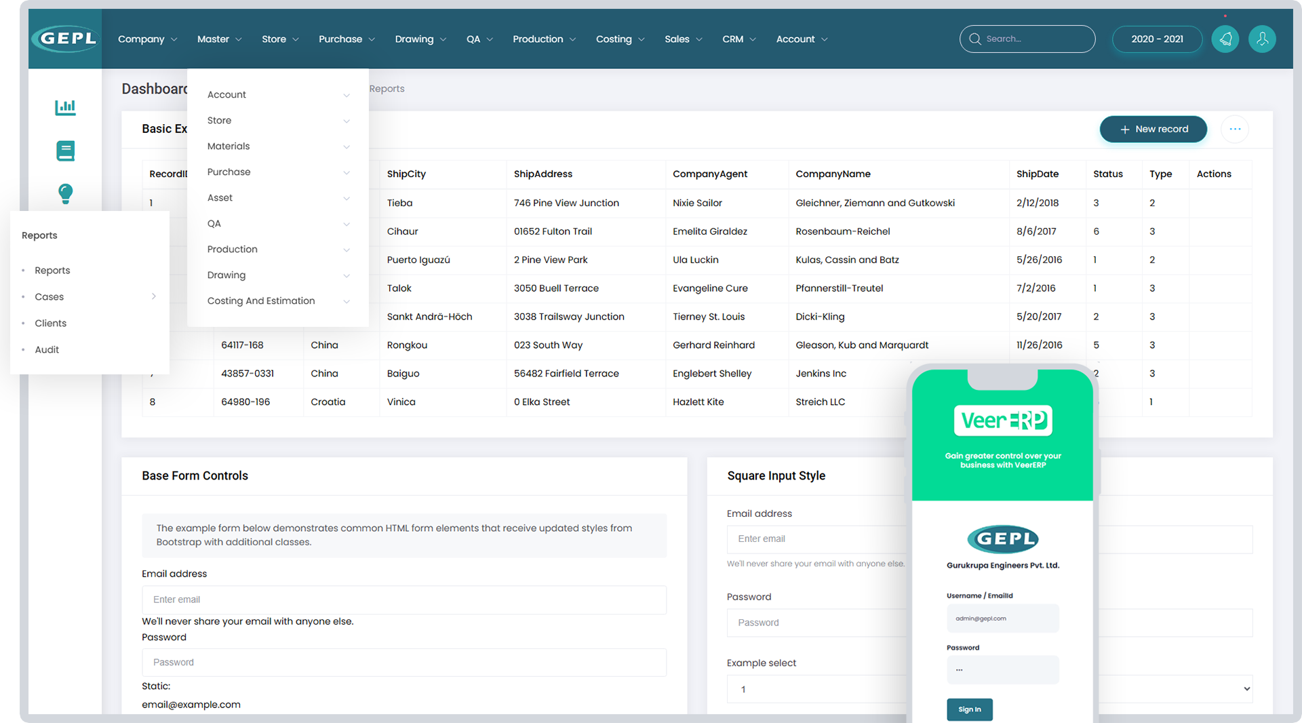The height and width of the screenshot is (723, 1302).
Task: Open the QA menu in top navigation
Action: tap(479, 39)
